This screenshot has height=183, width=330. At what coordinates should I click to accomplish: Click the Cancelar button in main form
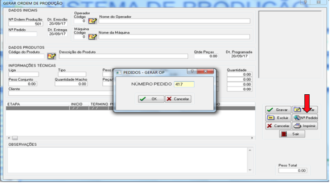[278, 126]
